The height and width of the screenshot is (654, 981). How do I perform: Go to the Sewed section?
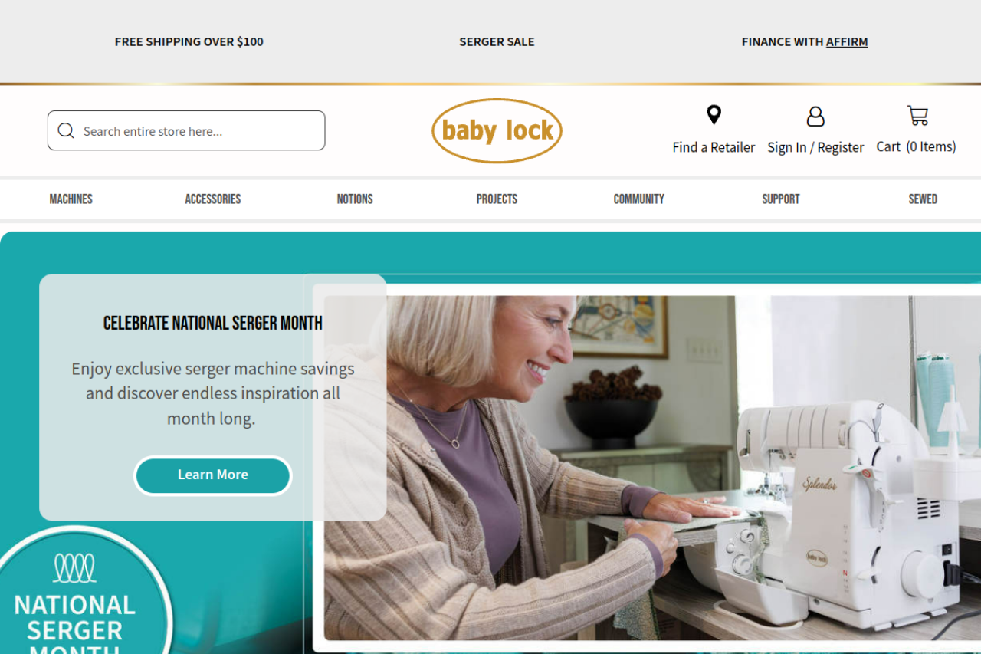[x=923, y=199]
